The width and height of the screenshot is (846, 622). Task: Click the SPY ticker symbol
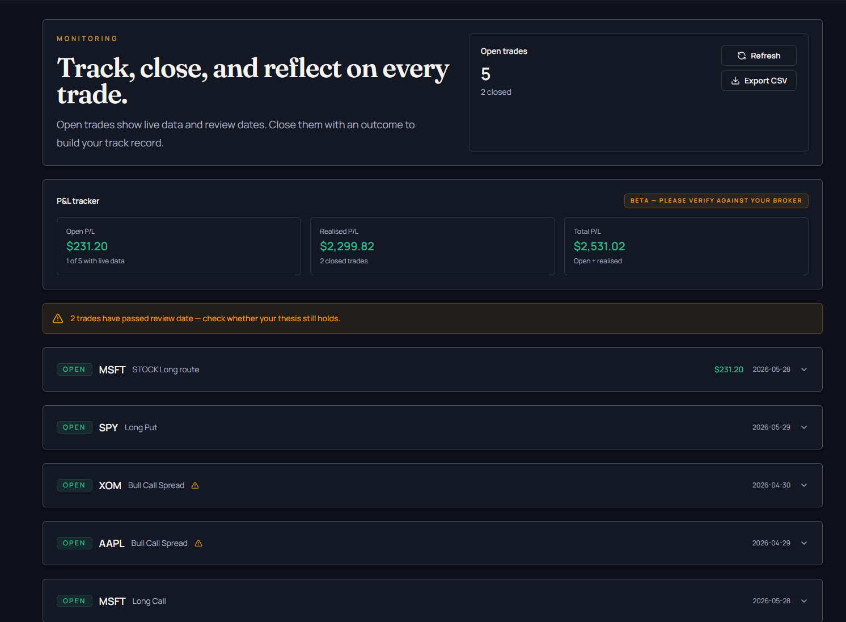tap(108, 427)
